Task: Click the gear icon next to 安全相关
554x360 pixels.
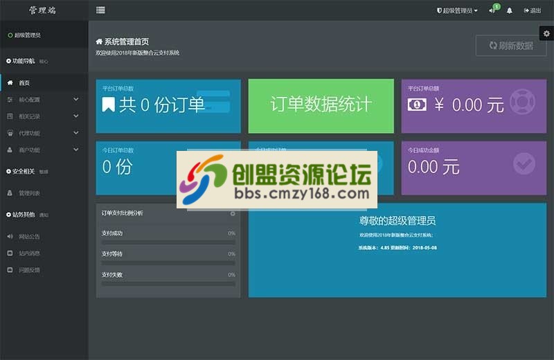Action: click(8, 171)
